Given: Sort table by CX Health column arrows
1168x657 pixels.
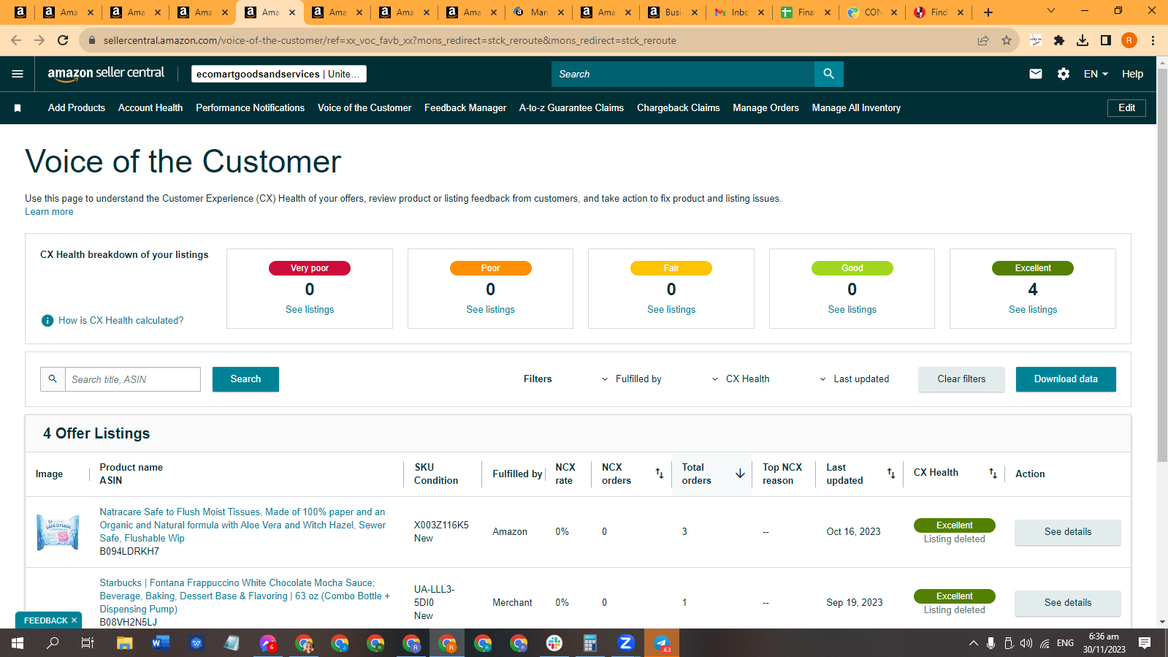Looking at the screenshot, I should [x=993, y=474].
